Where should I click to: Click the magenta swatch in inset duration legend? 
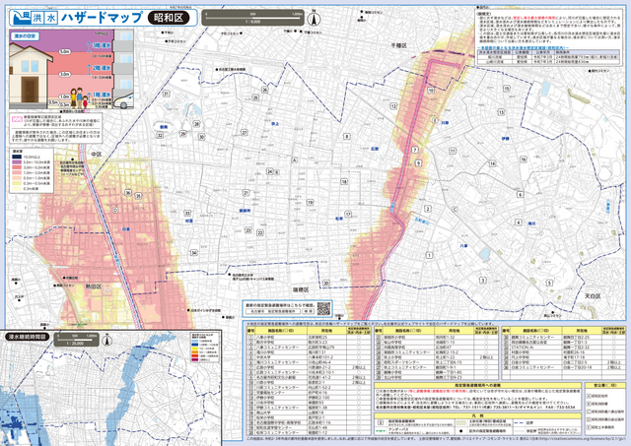click(x=195, y=359)
